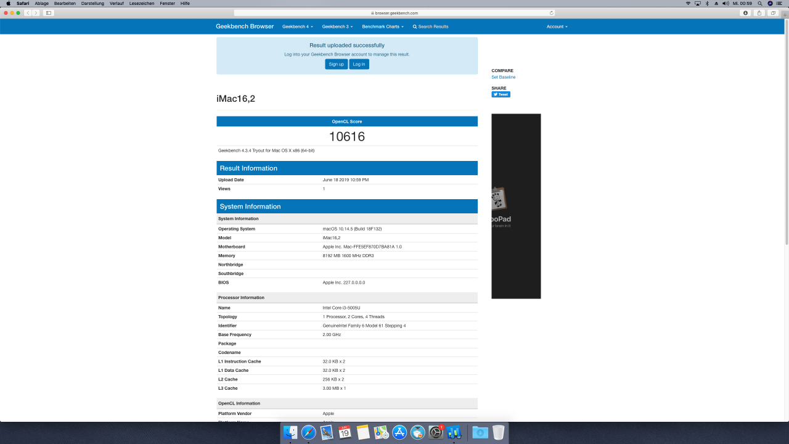The width and height of the screenshot is (789, 444).
Task: Open Safari from the Dock
Action: click(x=309, y=432)
